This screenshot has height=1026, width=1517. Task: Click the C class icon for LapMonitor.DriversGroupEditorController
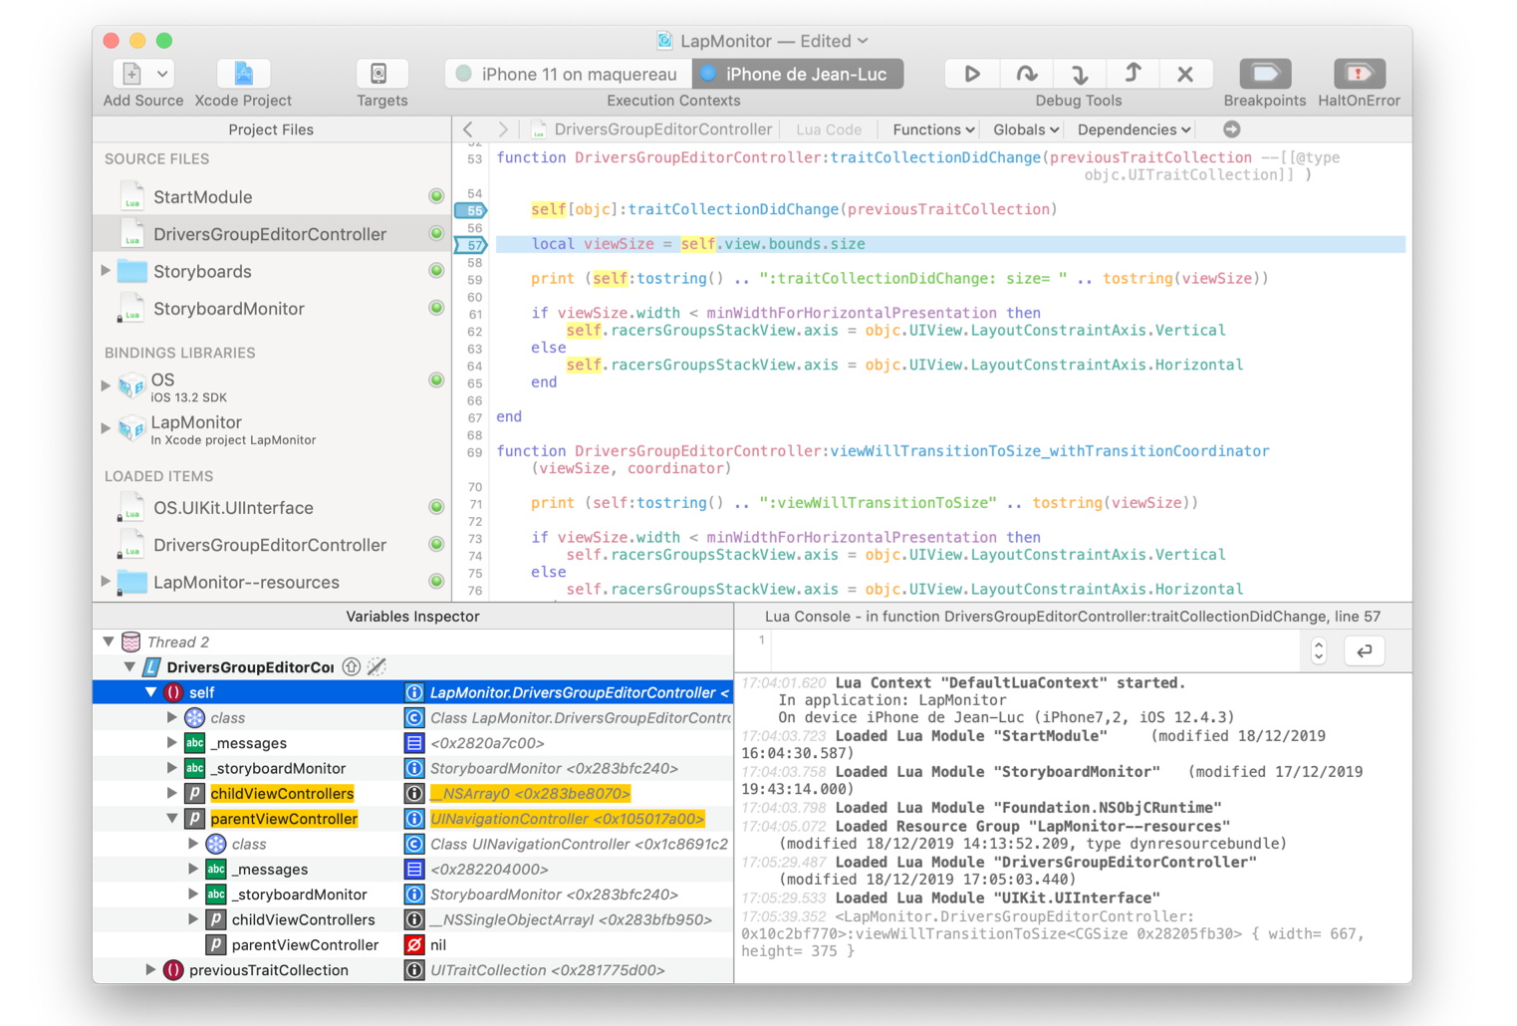click(414, 717)
